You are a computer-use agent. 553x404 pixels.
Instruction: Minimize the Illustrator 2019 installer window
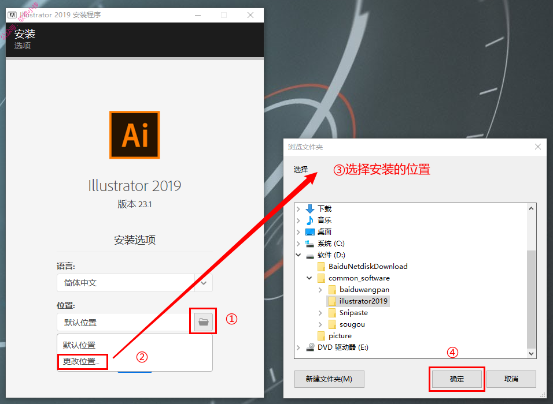coord(198,15)
